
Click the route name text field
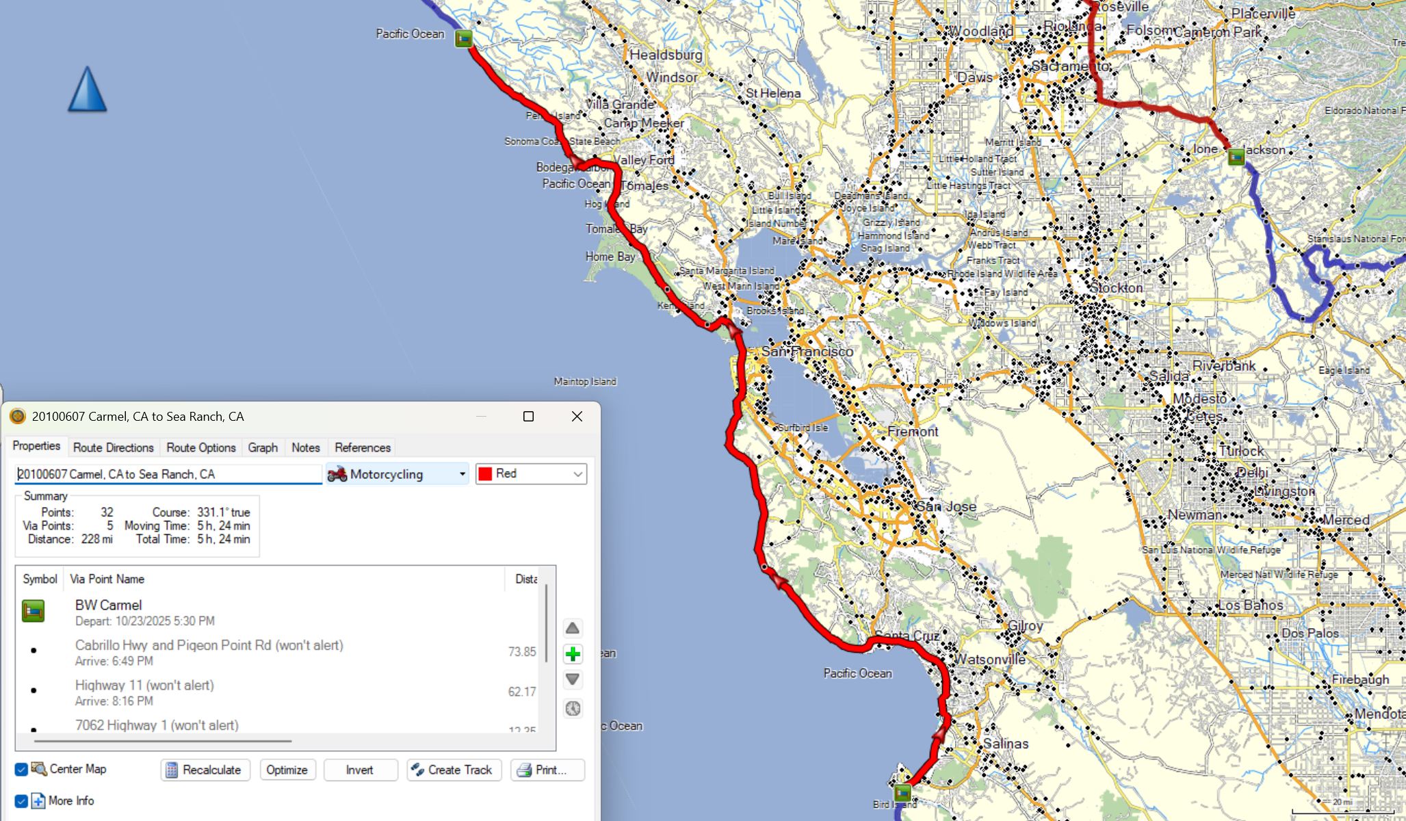(168, 474)
